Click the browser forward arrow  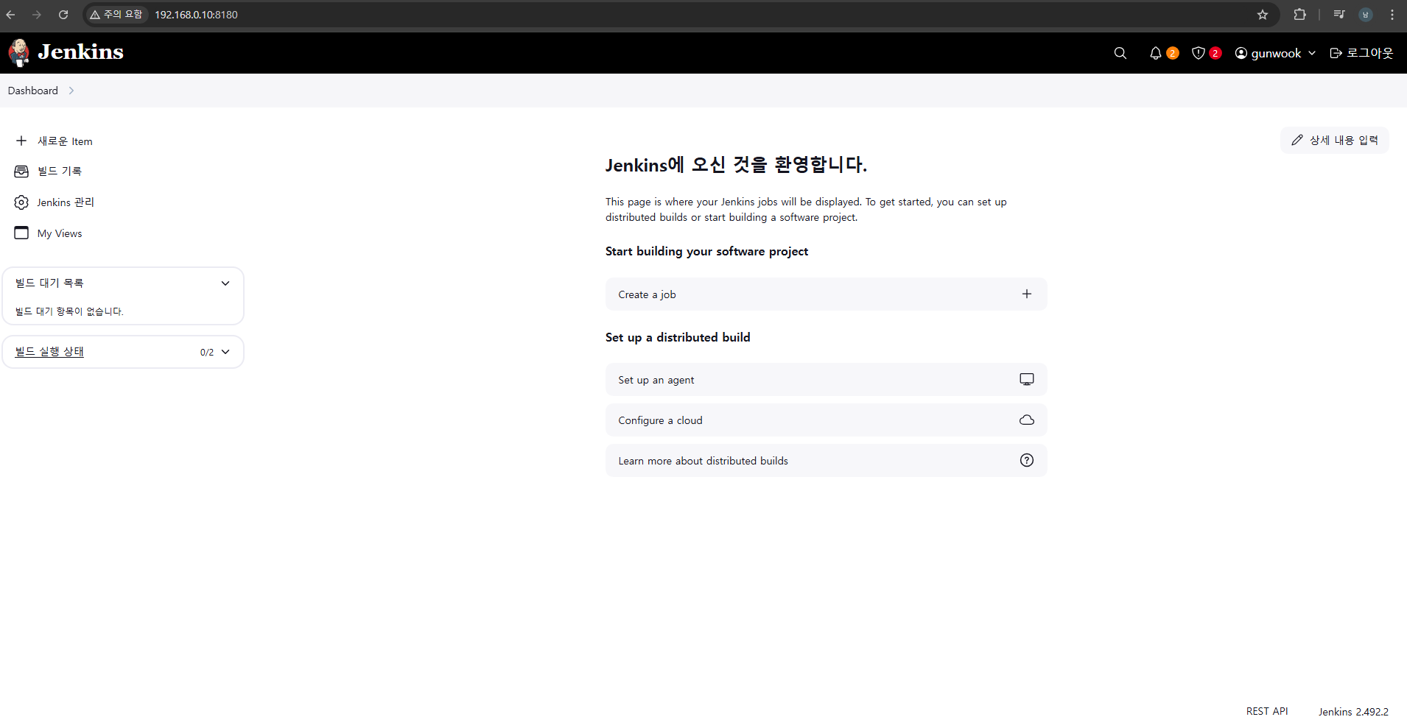(x=37, y=15)
